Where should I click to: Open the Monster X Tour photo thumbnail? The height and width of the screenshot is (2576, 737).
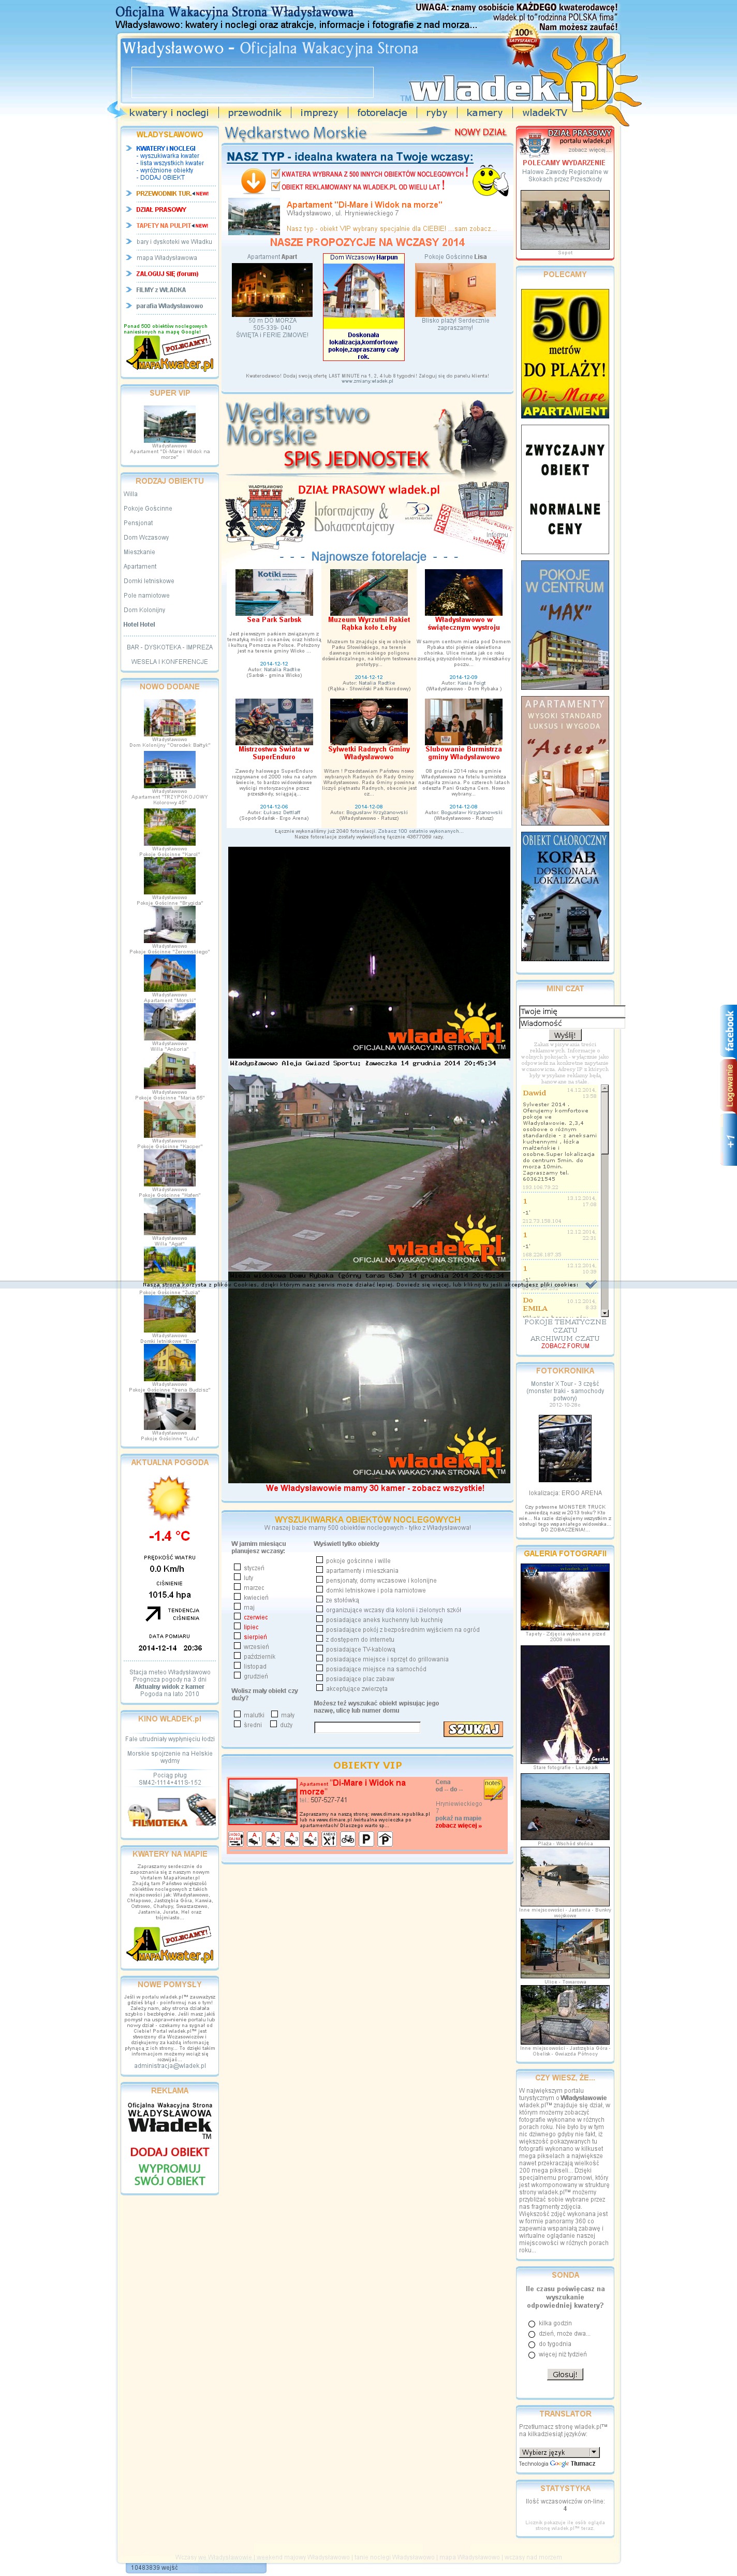point(565,1447)
